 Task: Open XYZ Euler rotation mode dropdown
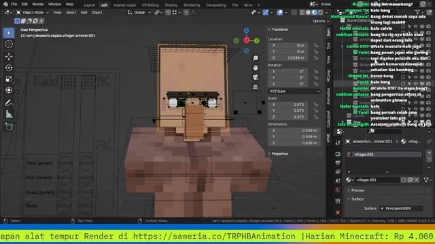pos(294,91)
